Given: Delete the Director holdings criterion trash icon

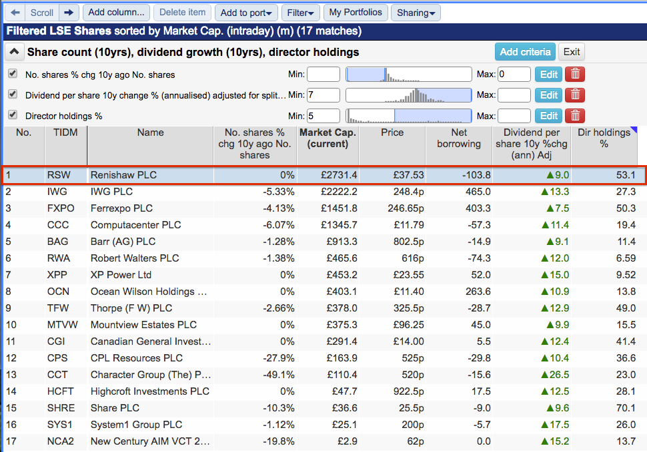Looking at the screenshot, I should pyautogui.click(x=575, y=116).
